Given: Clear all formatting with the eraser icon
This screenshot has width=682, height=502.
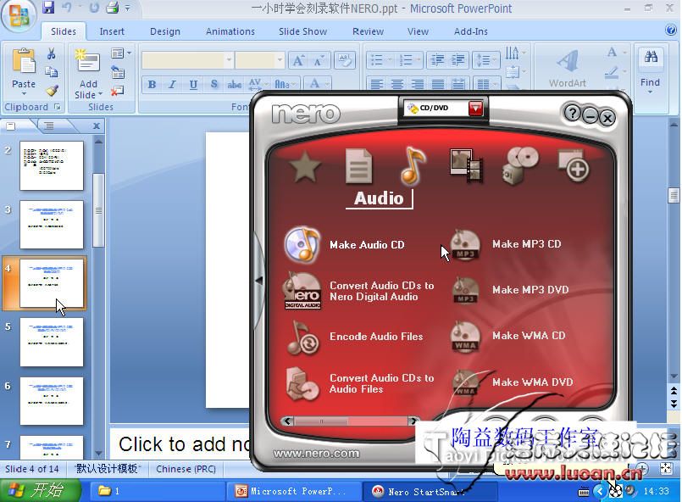Looking at the screenshot, I should coord(345,60).
